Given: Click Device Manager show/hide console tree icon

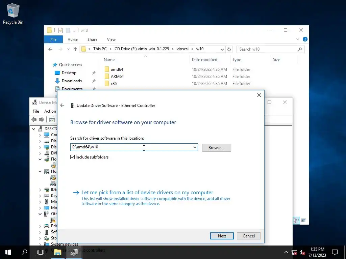Looking at the screenshot, I should click(x=52, y=120).
